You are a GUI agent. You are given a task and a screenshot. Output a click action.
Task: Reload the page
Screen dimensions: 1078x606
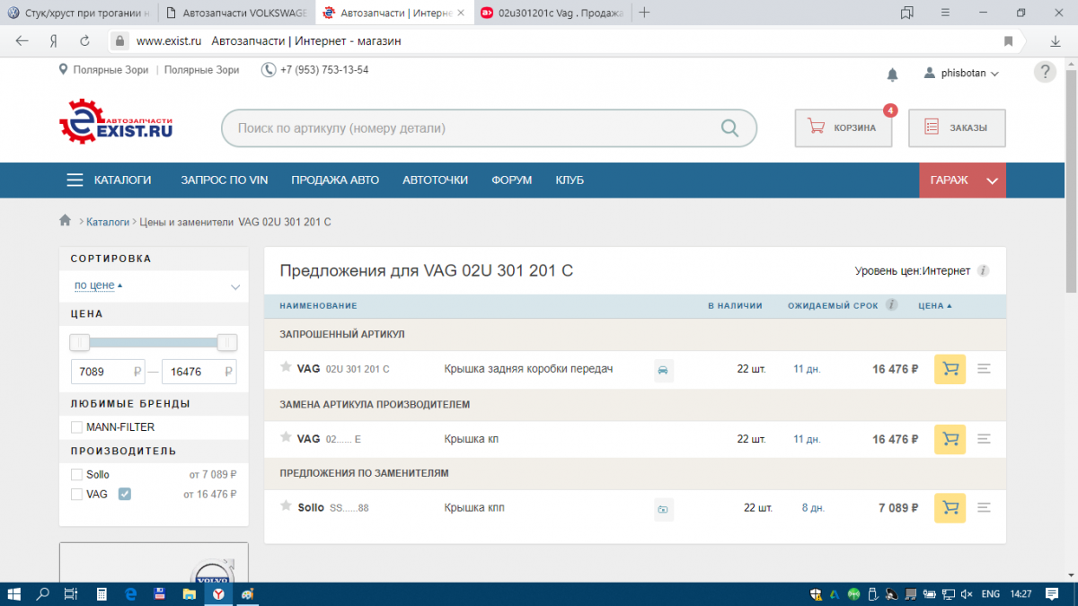click(x=84, y=41)
